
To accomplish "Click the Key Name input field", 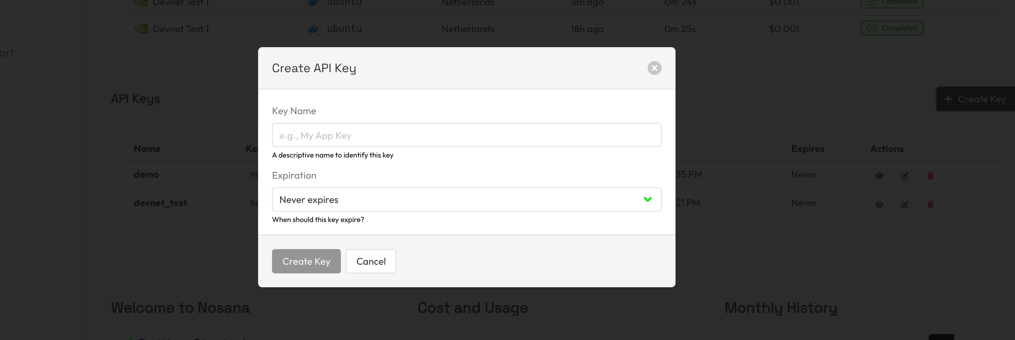I will (x=466, y=135).
